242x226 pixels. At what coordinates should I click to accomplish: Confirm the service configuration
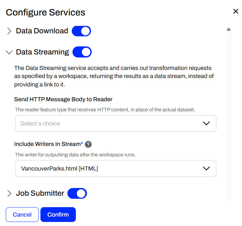click(x=58, y=215)
